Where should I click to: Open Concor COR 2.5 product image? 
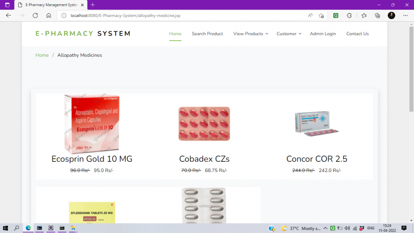[316, 123]
